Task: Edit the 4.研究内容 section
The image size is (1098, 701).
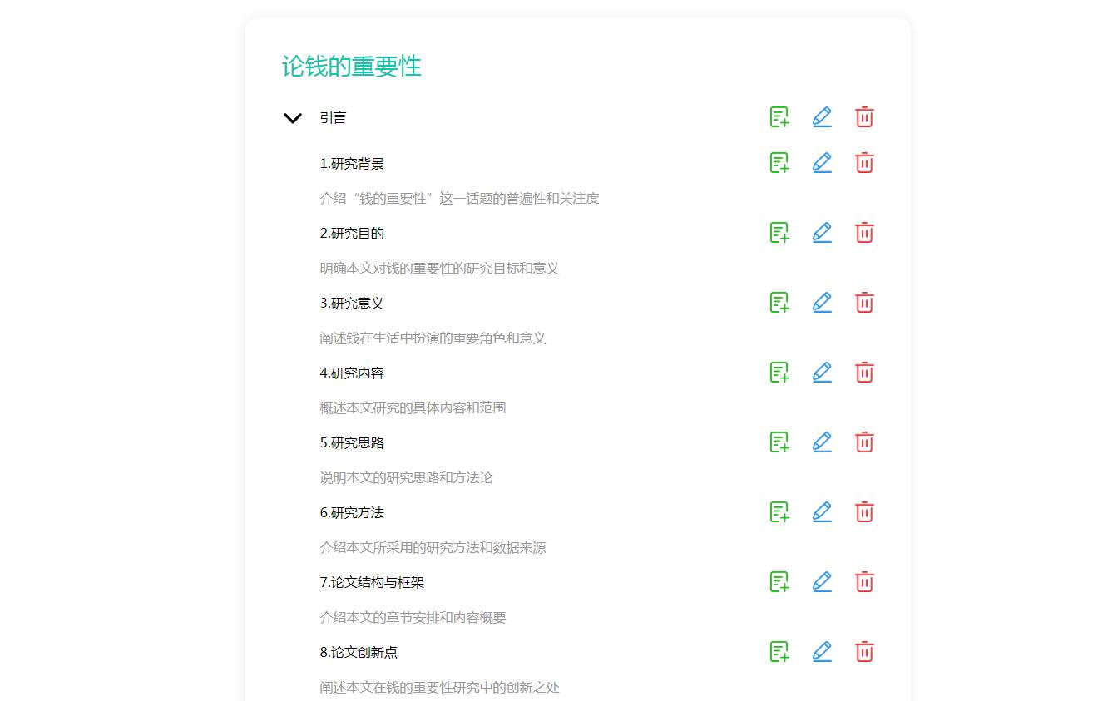Action: (x=822, y=373)
